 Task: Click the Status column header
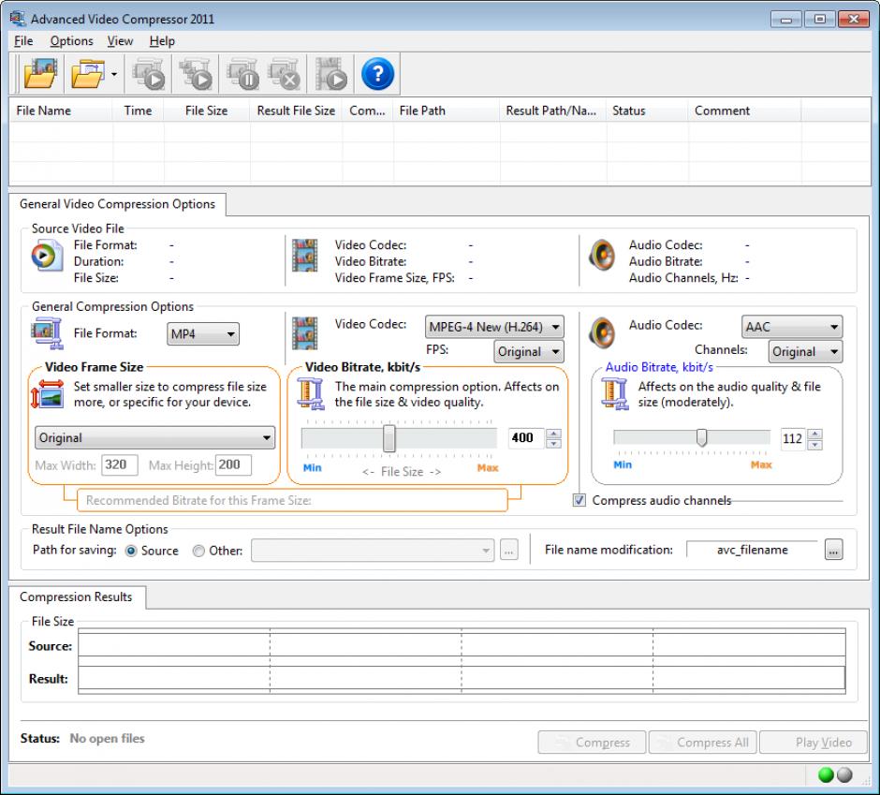pos(647,110)
